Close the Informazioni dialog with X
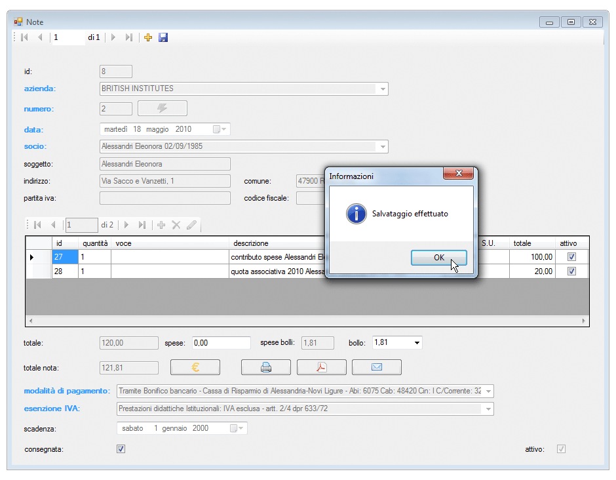Image resolution: width=616 pixels, height=480 pixels. point(458,173)
